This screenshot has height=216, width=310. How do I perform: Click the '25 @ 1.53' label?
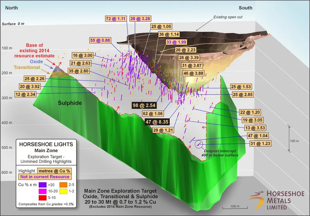tap(241, 87)
